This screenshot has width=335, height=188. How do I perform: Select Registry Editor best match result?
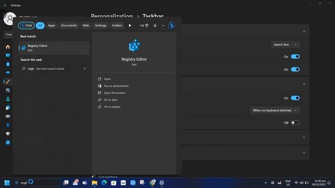[54, 48]
